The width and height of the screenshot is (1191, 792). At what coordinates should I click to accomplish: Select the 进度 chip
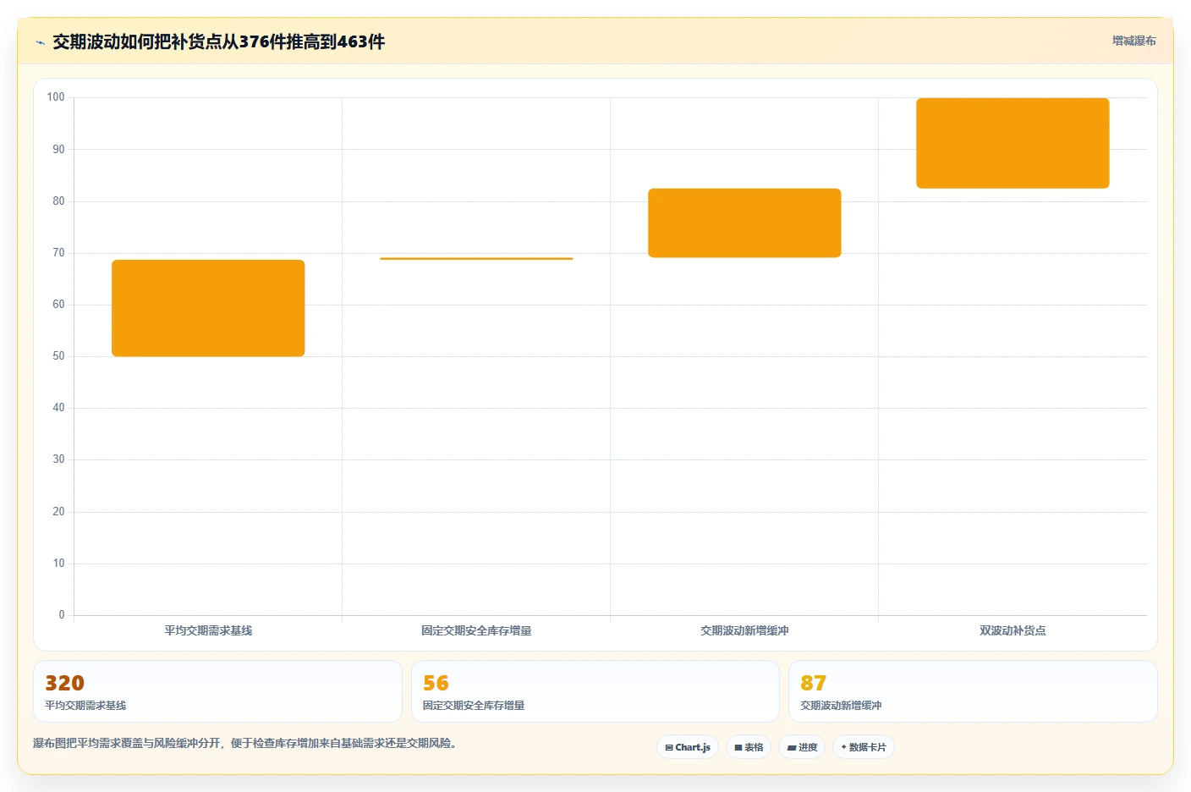[x=802, y=747]
